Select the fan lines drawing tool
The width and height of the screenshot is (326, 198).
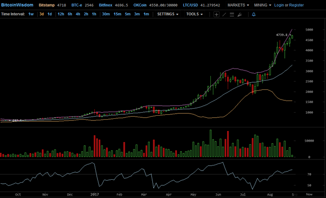pos(240,14)
